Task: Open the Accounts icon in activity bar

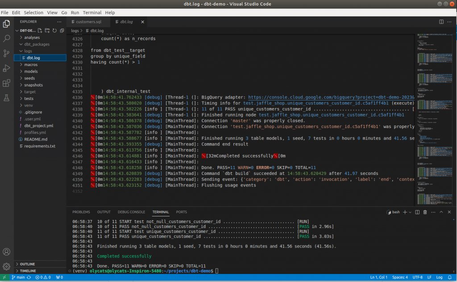Action: click(6, 252)
